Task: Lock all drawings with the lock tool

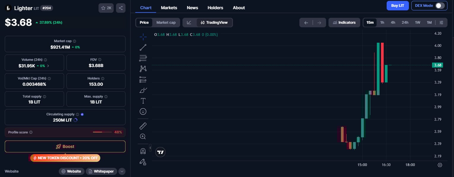Action: click(x=143, y=162)
